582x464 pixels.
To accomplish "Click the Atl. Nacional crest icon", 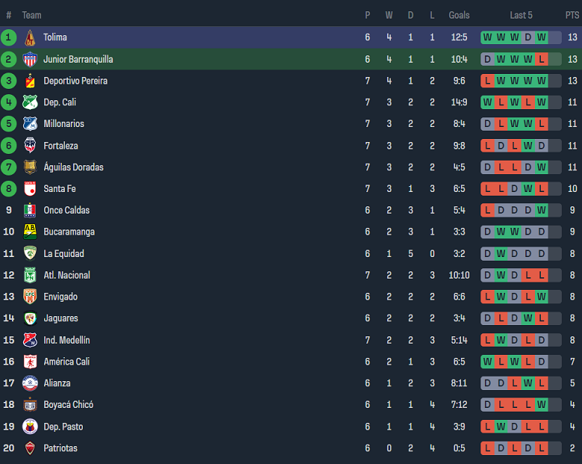I will point(30,275).
